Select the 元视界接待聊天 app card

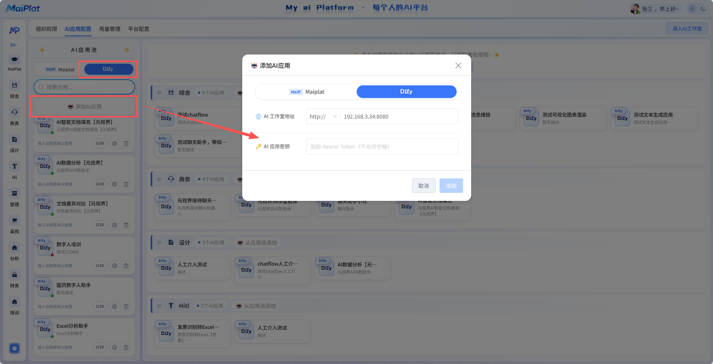click(193, 207)
